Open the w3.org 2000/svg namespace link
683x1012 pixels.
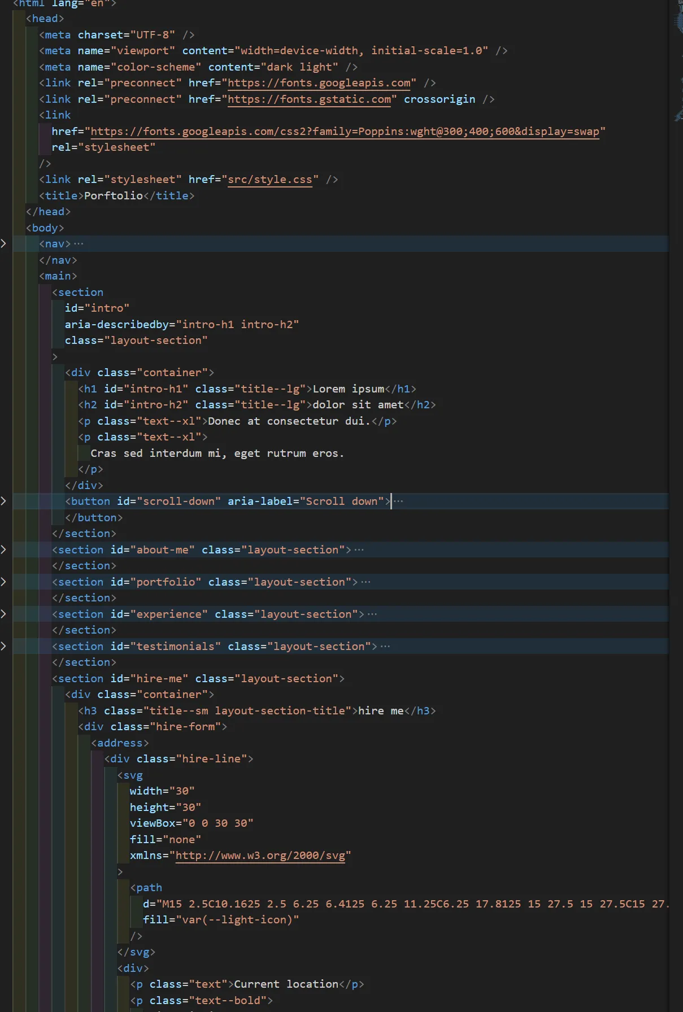coord(260,856)
